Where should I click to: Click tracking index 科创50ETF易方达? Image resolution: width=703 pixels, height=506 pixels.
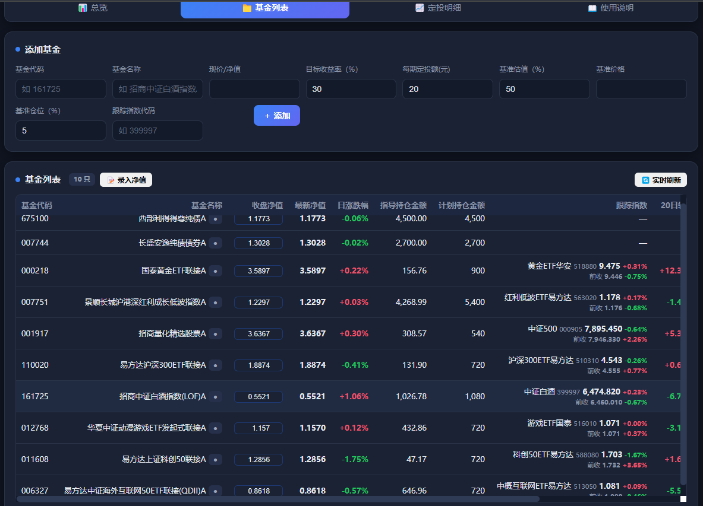pos(543,454)
